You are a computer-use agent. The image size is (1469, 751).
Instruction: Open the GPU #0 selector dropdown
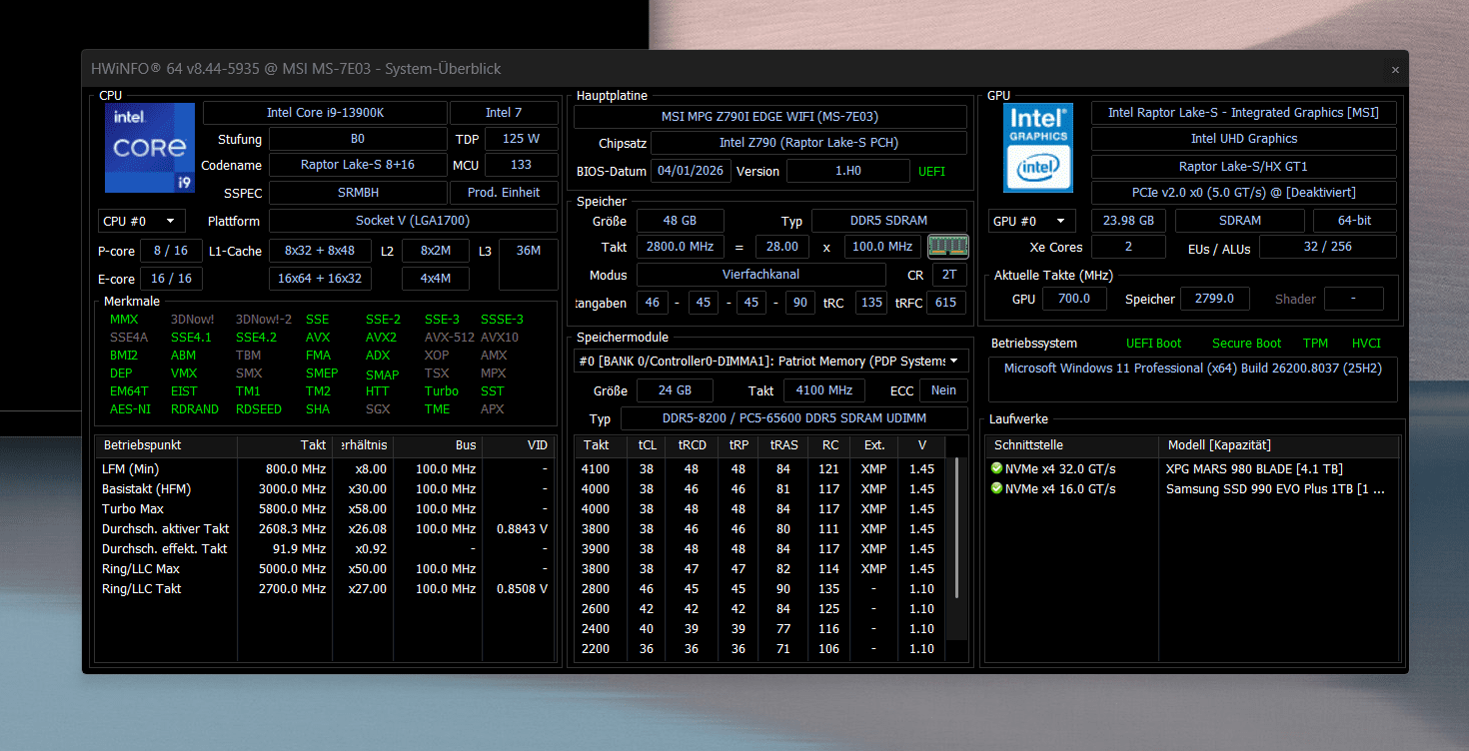point(1032,221)
